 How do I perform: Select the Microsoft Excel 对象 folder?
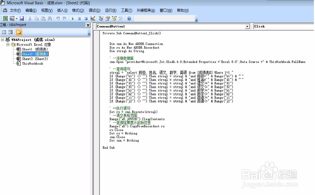click(34, 45)
